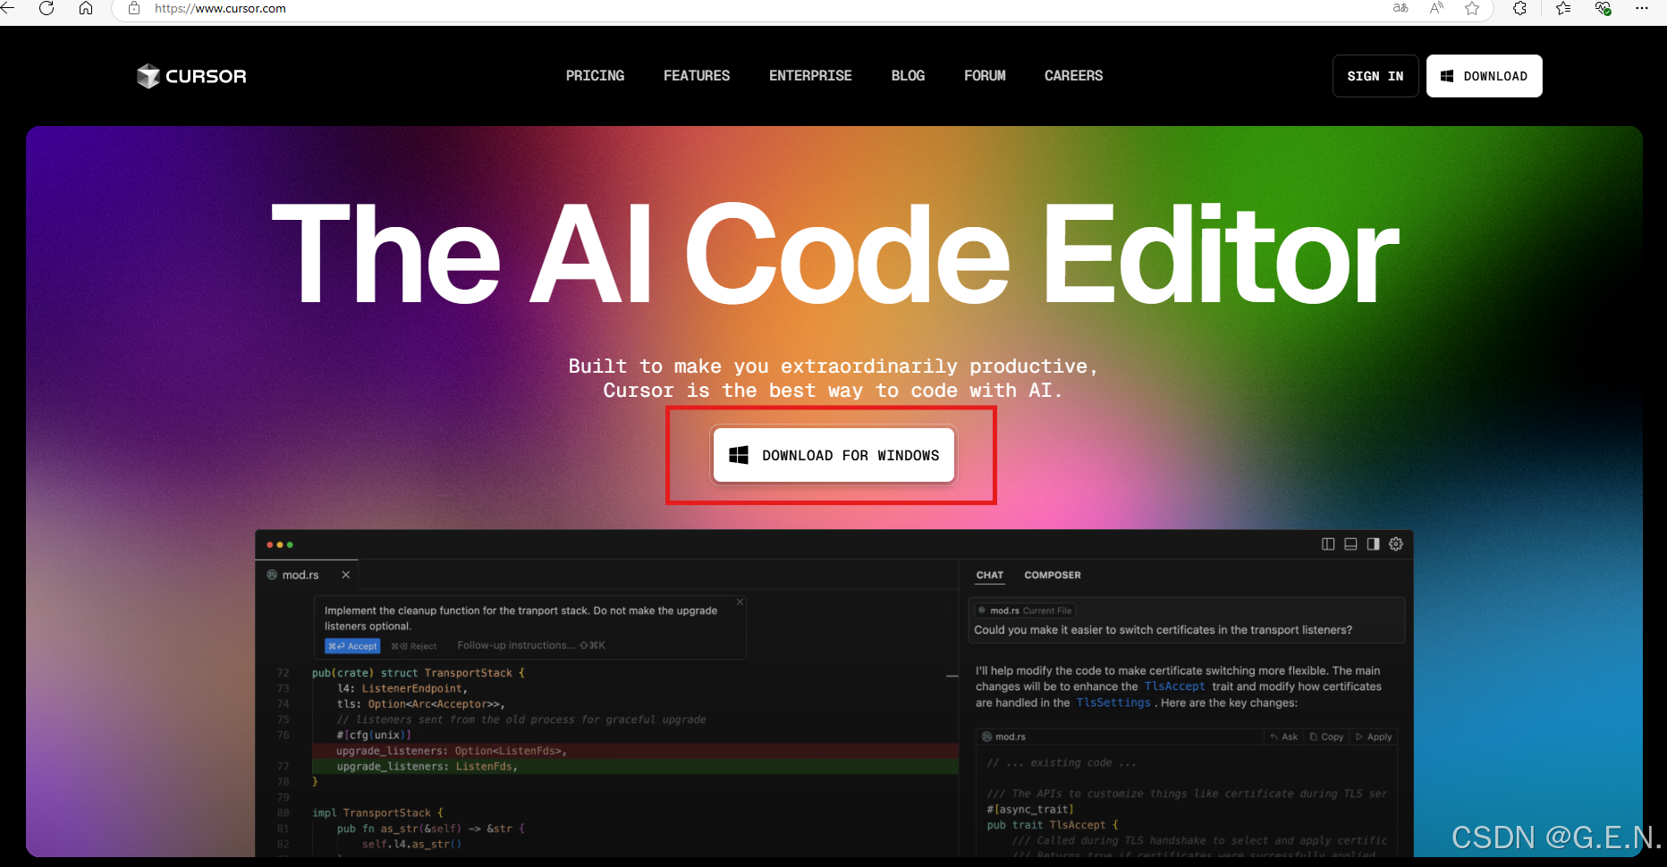Click the headline 'The AI Code Editor'
This screenshot has width=1667, height=867.
[834, 254]
